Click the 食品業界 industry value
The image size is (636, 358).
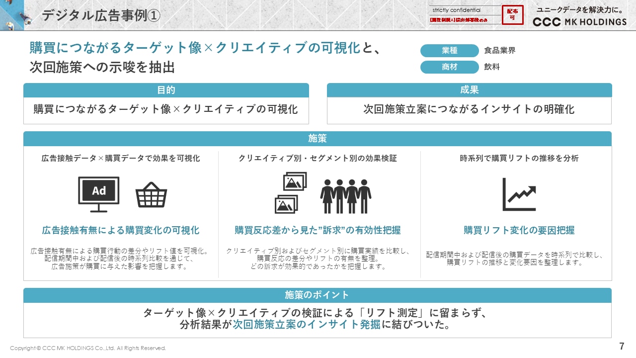pyautogui.click(x=499, y=51)
